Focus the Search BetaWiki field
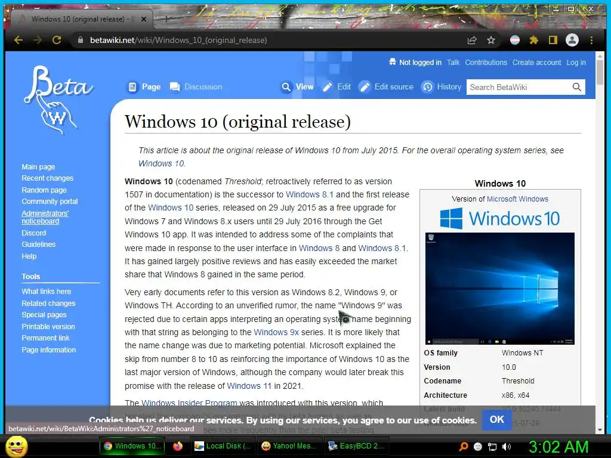 [519, 87]
